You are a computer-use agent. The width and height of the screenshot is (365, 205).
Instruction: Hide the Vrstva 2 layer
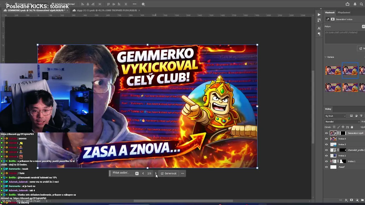327,156
